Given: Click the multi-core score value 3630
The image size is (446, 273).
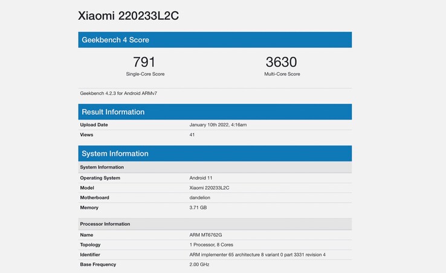Looking at the screenshot, I should coord(281,62).
